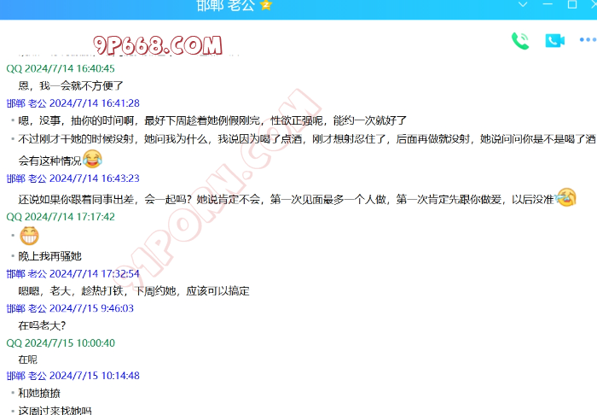The width and height of the screenshot is (597, 415).
Task: Maximize the chat window
Action: (x=571, y=5)
